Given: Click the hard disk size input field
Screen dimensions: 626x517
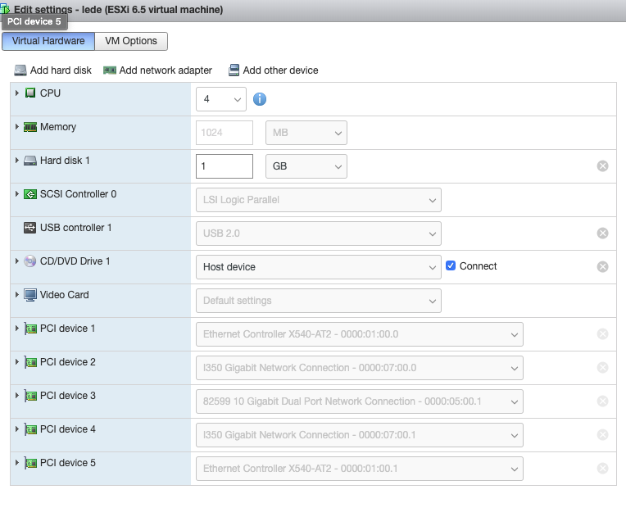Looking at the screenshot, I should (x=225, y=166).
